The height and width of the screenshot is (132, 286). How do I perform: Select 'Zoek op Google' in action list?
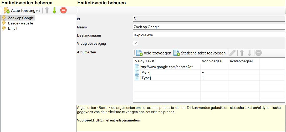click(21, 18)
